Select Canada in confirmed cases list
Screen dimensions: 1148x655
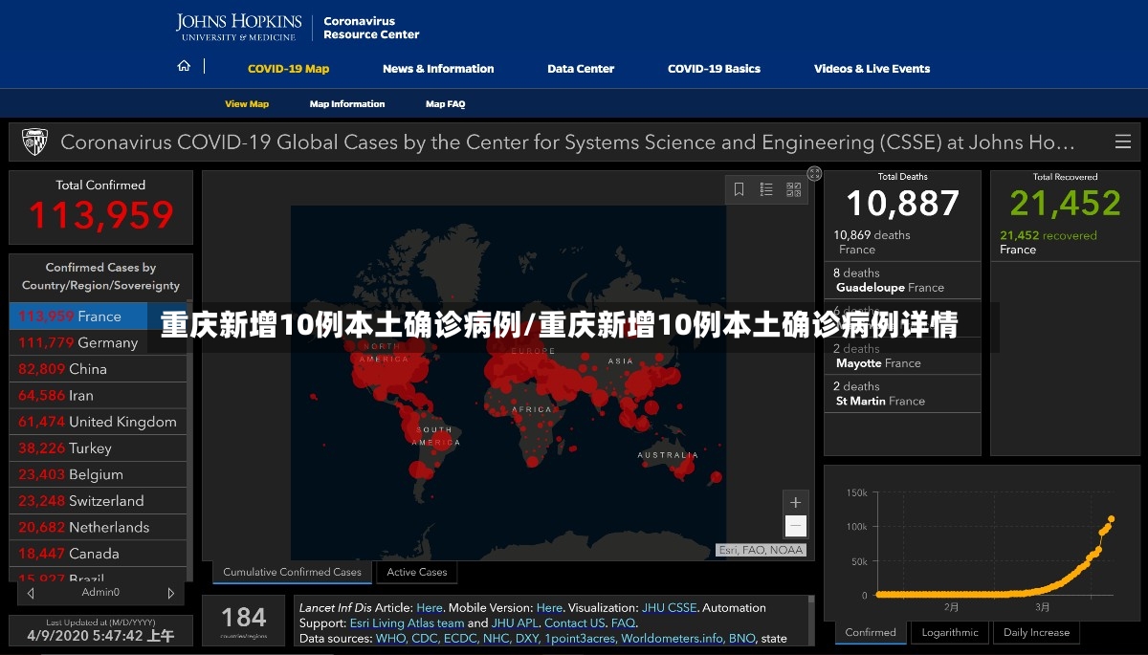[98, 554]
